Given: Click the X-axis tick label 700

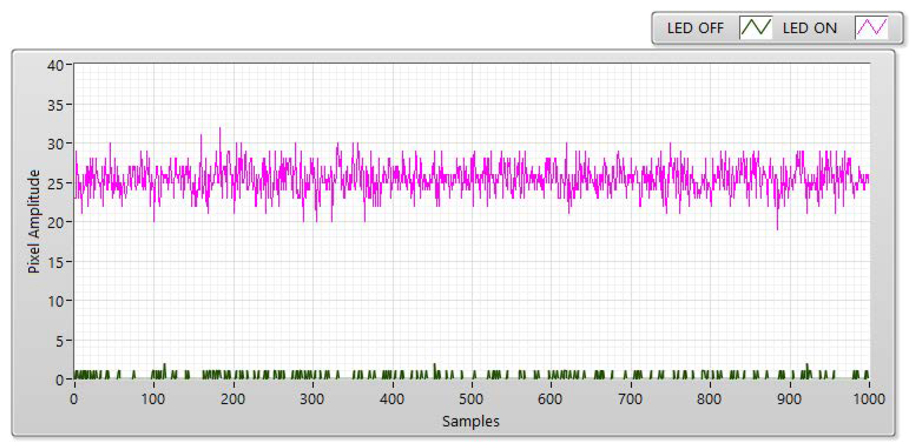Looking at the screenshot, I should pos(630,399).
